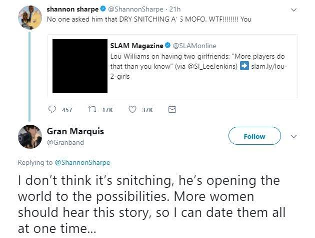The height and width of the screenshot is (238, 315).
Task: Click the reply speech bubble icon
Action: click(52, 109)
